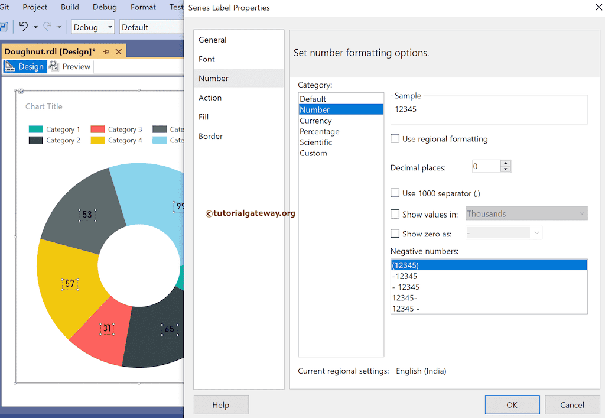Click the Save All toolbar icon
Screen dimensions: 605x418
click(x=4, y=27)
